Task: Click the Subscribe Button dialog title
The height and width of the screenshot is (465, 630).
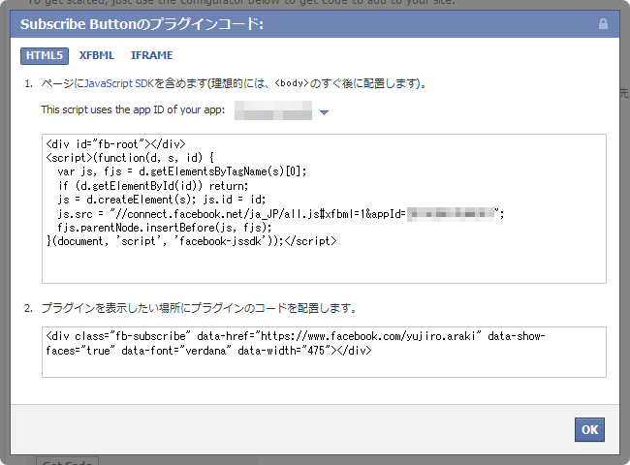Action: [x=142, y=24]
